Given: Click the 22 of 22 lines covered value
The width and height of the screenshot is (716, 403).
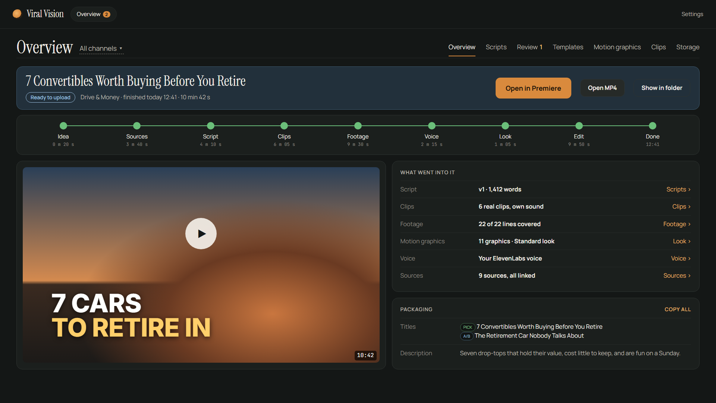Looking at the screenshot, I should (x=509, y=224).
